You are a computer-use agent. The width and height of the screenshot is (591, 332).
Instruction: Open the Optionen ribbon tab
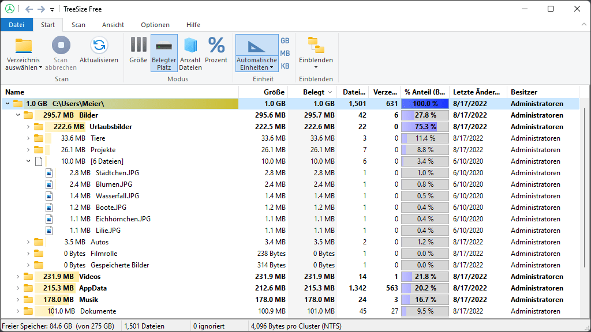tap(155, 25)
